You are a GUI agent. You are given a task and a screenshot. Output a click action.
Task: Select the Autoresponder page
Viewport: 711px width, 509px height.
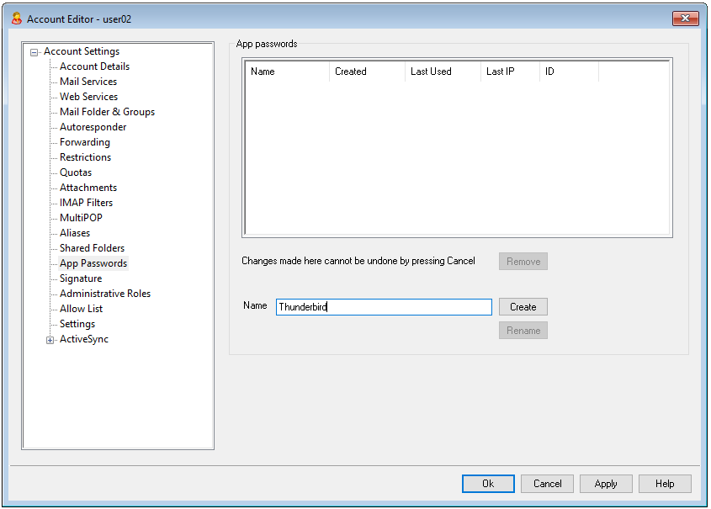92,127
